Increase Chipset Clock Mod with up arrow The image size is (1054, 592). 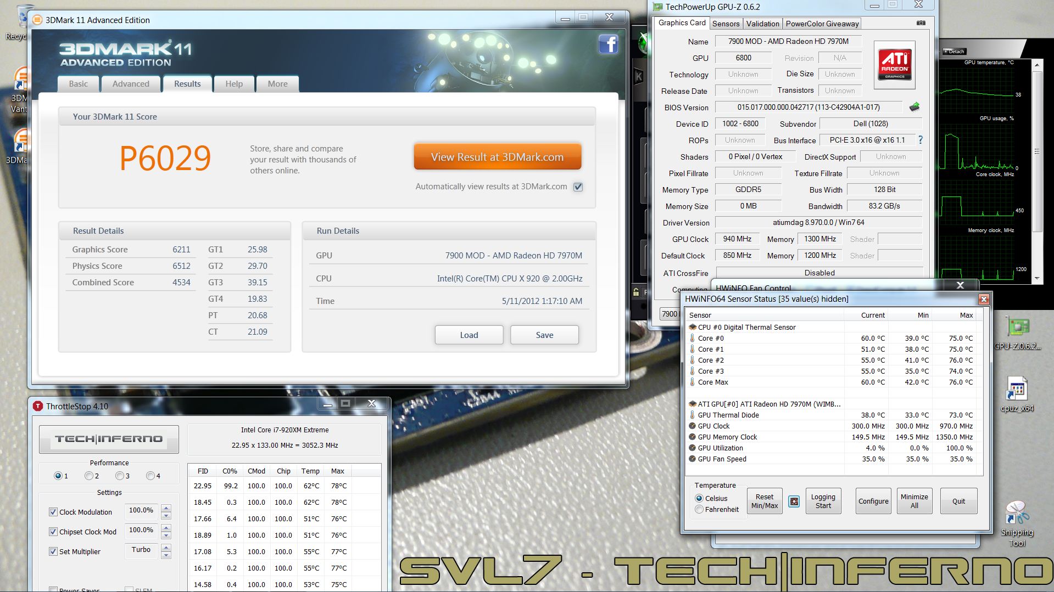(x=166, y=528)
